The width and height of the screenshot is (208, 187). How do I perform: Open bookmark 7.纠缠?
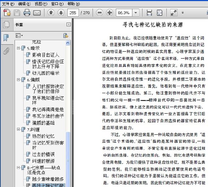[x=33, y=130]
